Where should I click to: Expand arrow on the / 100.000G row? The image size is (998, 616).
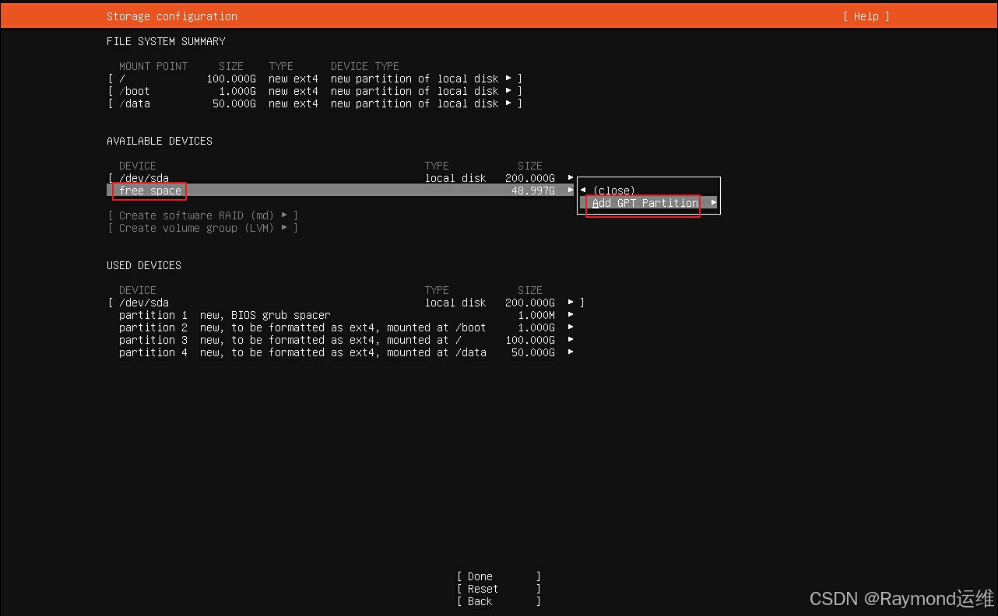[x=508, y=79]
